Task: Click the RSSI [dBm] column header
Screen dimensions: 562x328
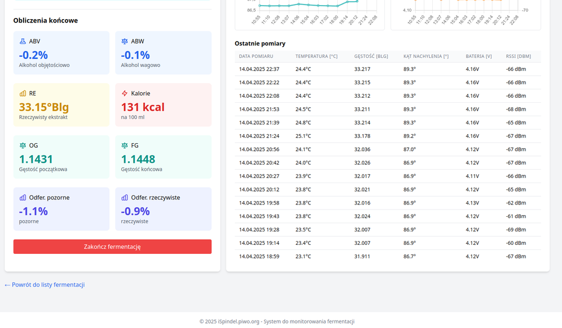Action: pyautogui.click(x=518, y=56)
